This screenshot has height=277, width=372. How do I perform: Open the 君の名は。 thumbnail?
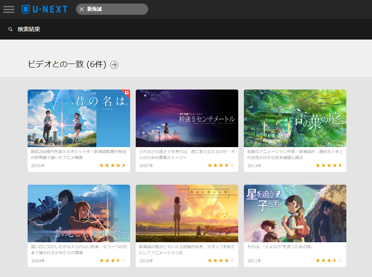pos(79,118)
